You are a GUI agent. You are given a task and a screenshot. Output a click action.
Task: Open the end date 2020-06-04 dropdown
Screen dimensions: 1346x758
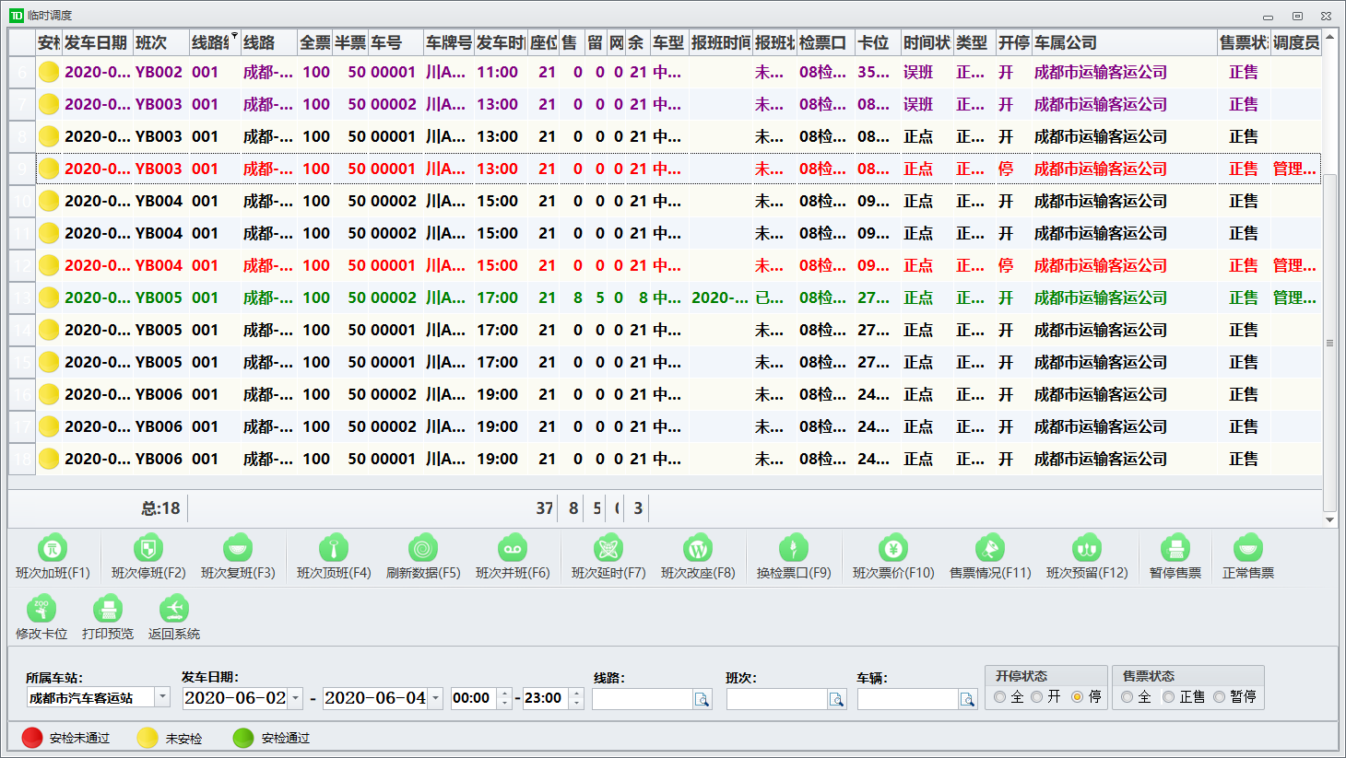click(x=436, y=698)
